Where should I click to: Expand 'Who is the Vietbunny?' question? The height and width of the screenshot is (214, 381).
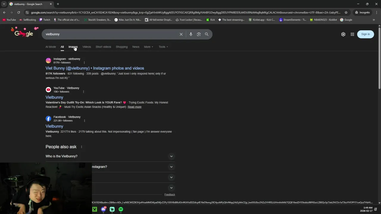[x=110, y=156]
